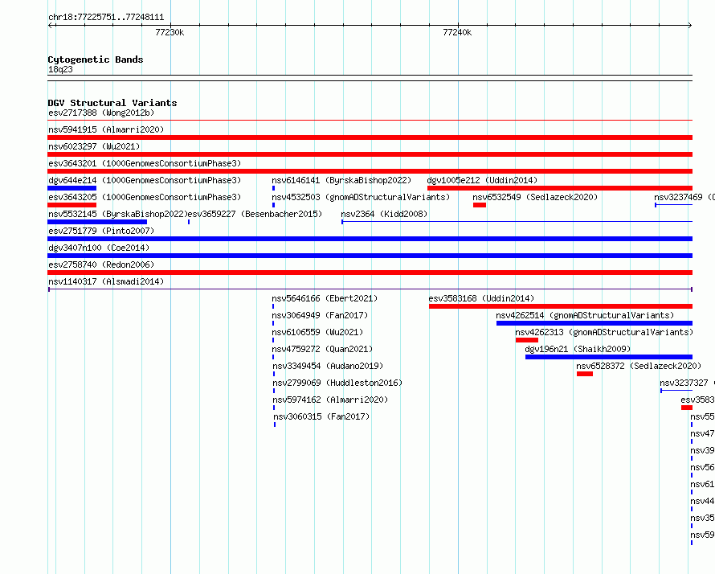This screenshot has height=574, width=715.
Task: Click the thin purple line under nsv1140317
Action: 370,289
